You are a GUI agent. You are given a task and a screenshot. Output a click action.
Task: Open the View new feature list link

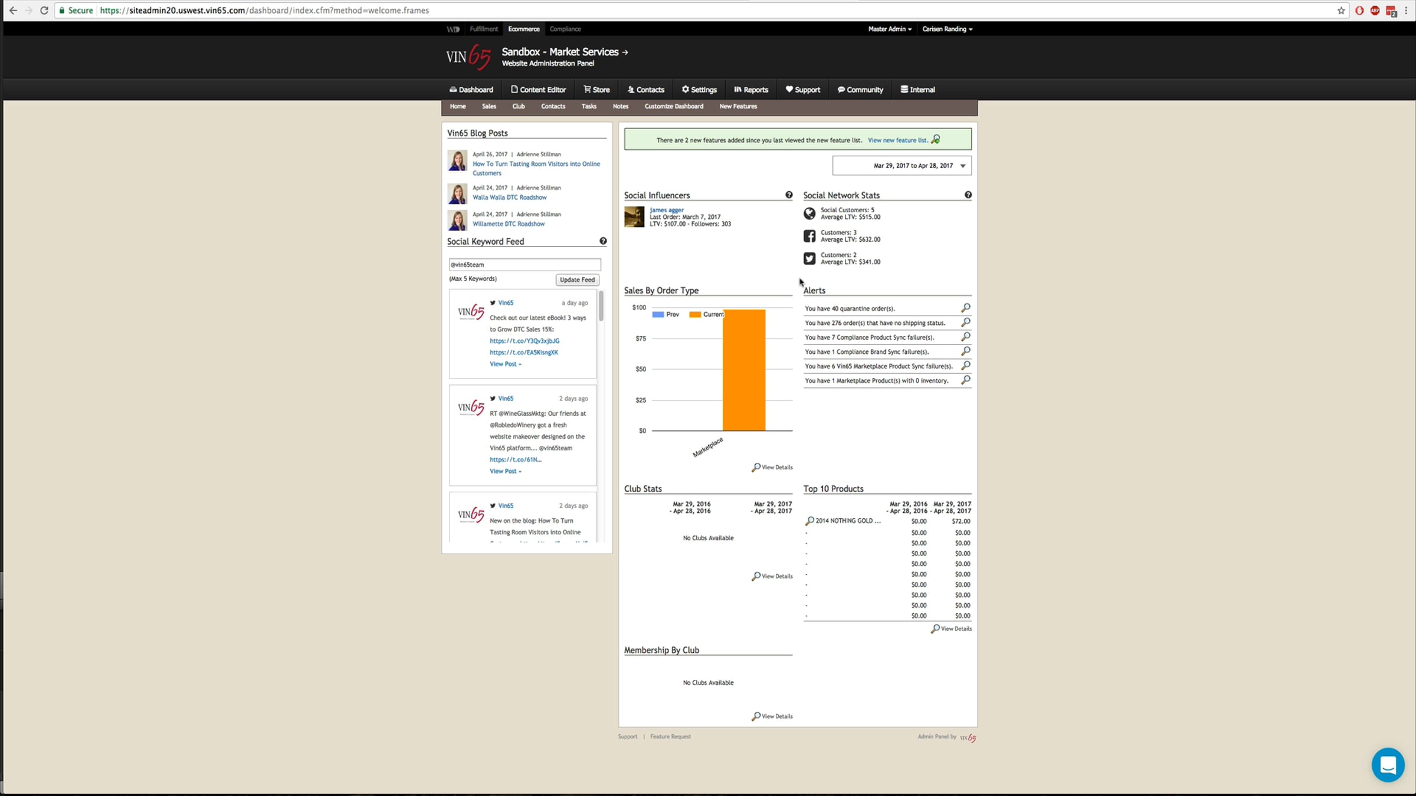897,140
